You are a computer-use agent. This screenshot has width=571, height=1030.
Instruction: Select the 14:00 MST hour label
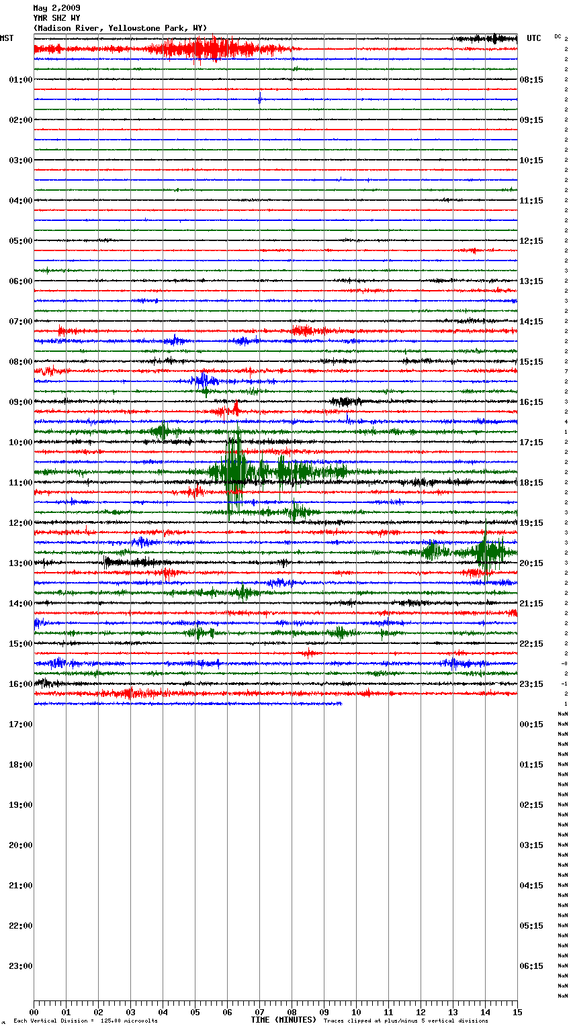click(x=21, y=604)
